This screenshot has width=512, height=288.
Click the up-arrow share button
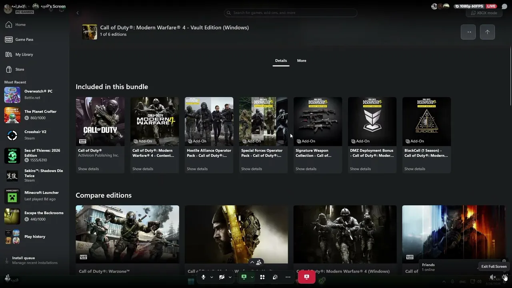click(487, 32)
